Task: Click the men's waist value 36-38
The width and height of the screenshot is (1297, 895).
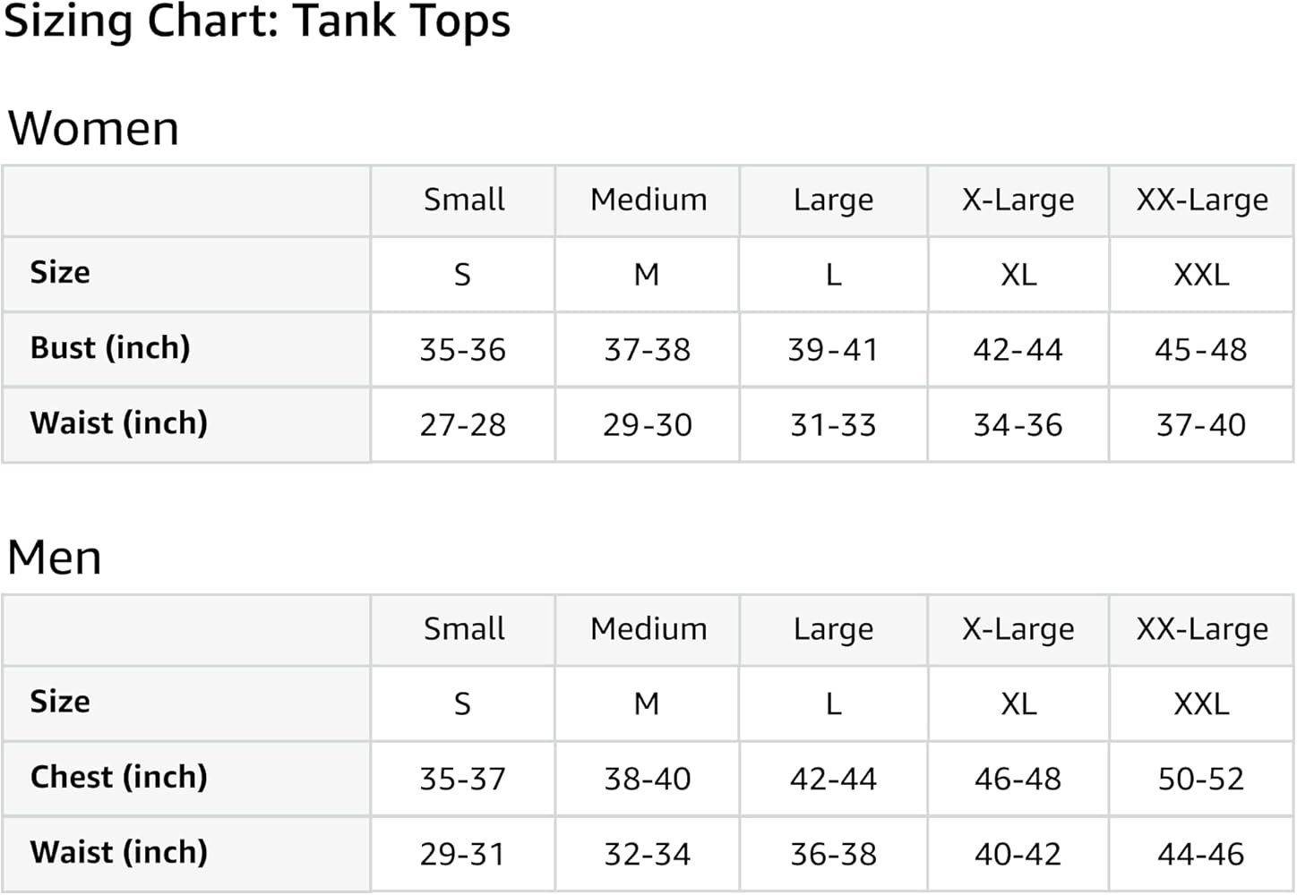Action: click(x=833, y=855)
